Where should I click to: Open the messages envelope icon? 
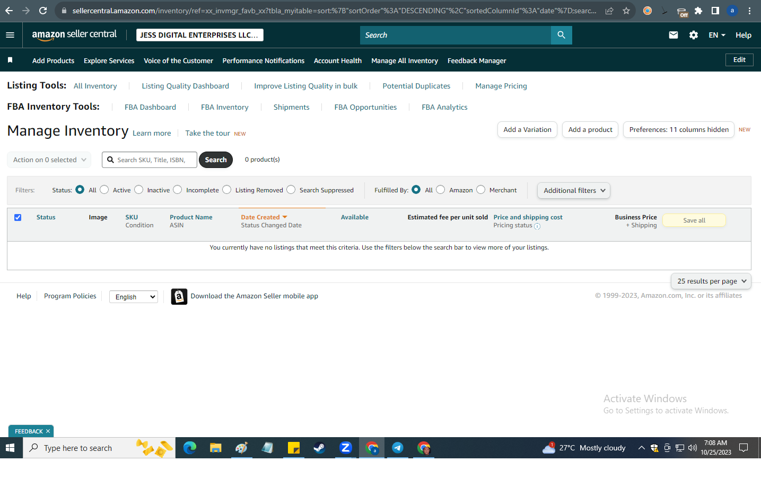click(x=673, y=35)
